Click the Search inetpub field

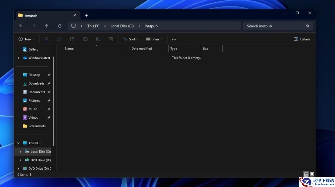[278, 26]
